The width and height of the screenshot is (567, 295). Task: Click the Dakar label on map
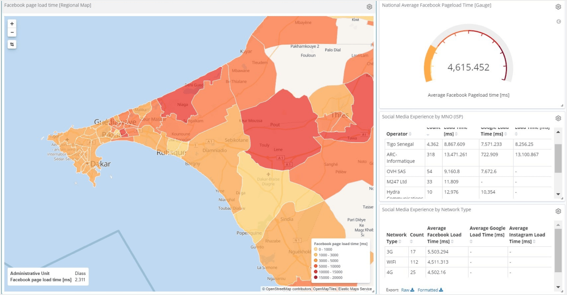(100, 164)
